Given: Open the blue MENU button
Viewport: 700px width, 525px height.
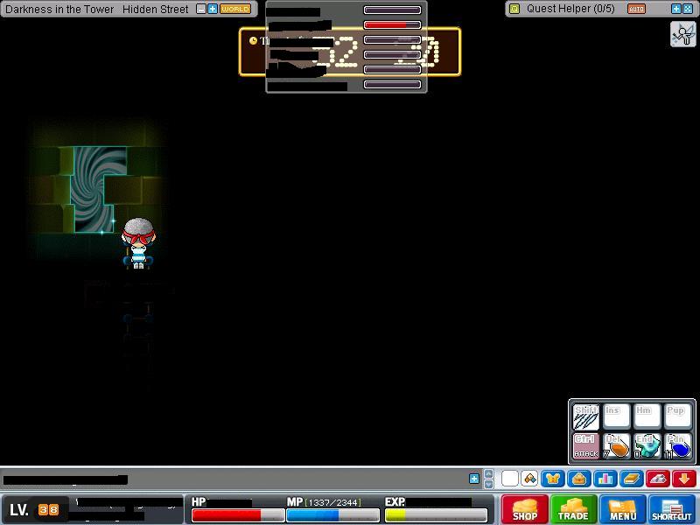Looking at the screenshot, I should coord(623,509).
